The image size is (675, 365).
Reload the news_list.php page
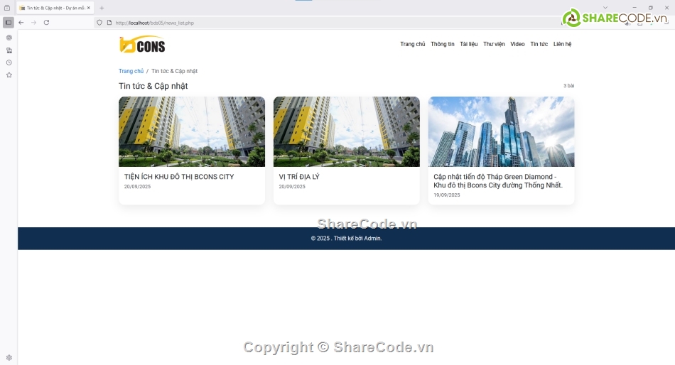[46, 23]
